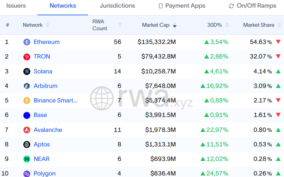
Task: Click the Avalanche network logo icon
Action: (27, 130)
